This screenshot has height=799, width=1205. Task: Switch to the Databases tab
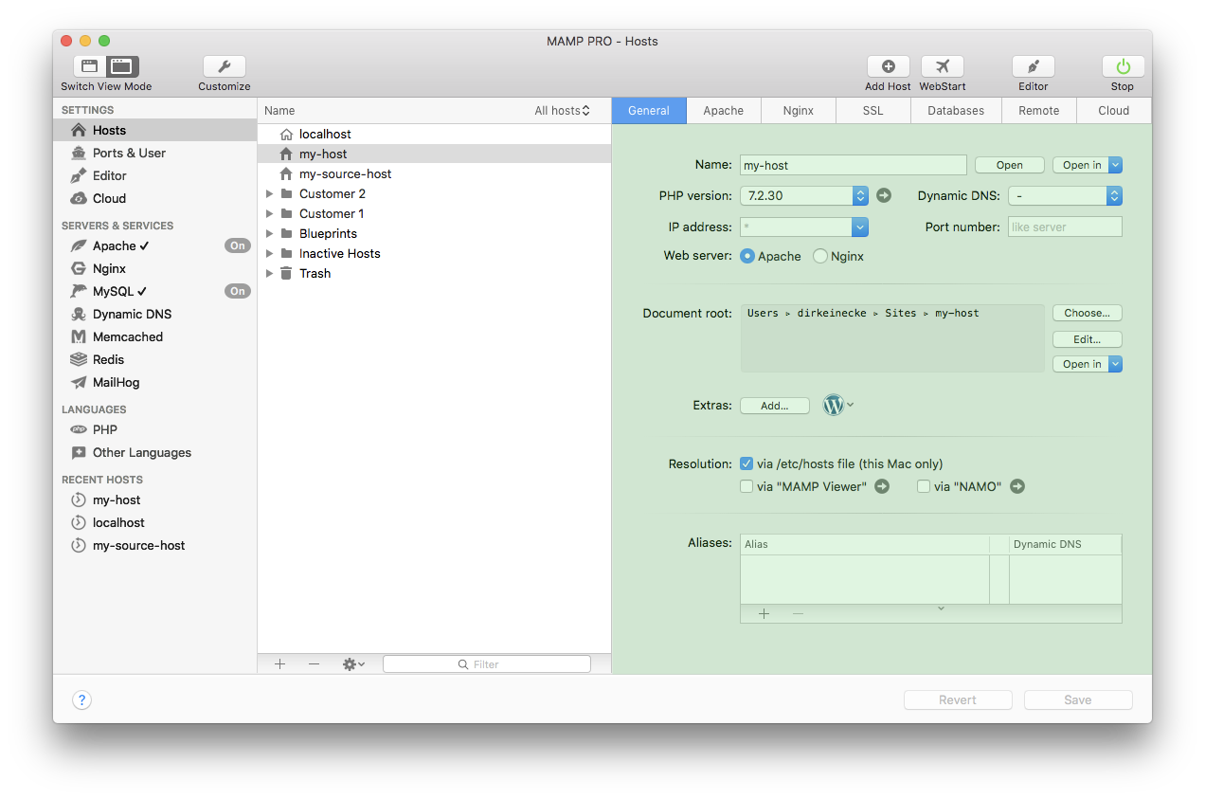(956, 111)
